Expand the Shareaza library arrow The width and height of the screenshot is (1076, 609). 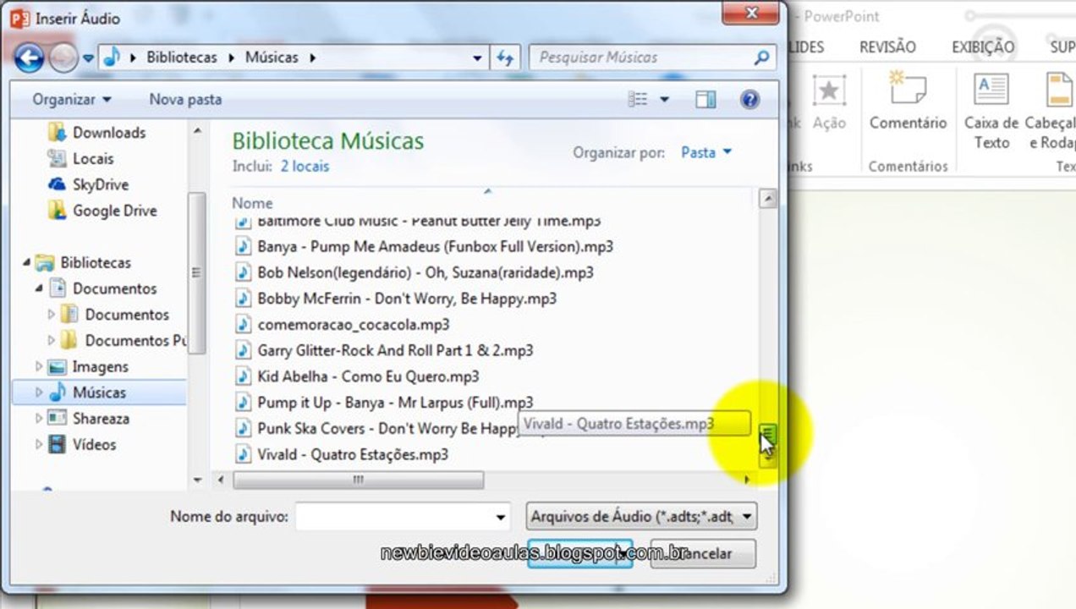39,419
